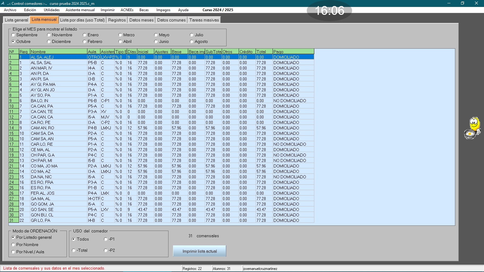Open the Tareas masivas tab
This screenshot has width=484, height=272.
click(204, 20)
